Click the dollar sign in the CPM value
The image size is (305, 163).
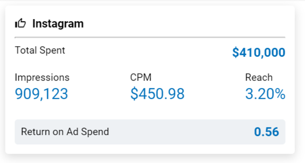click(x=134, y=94)
